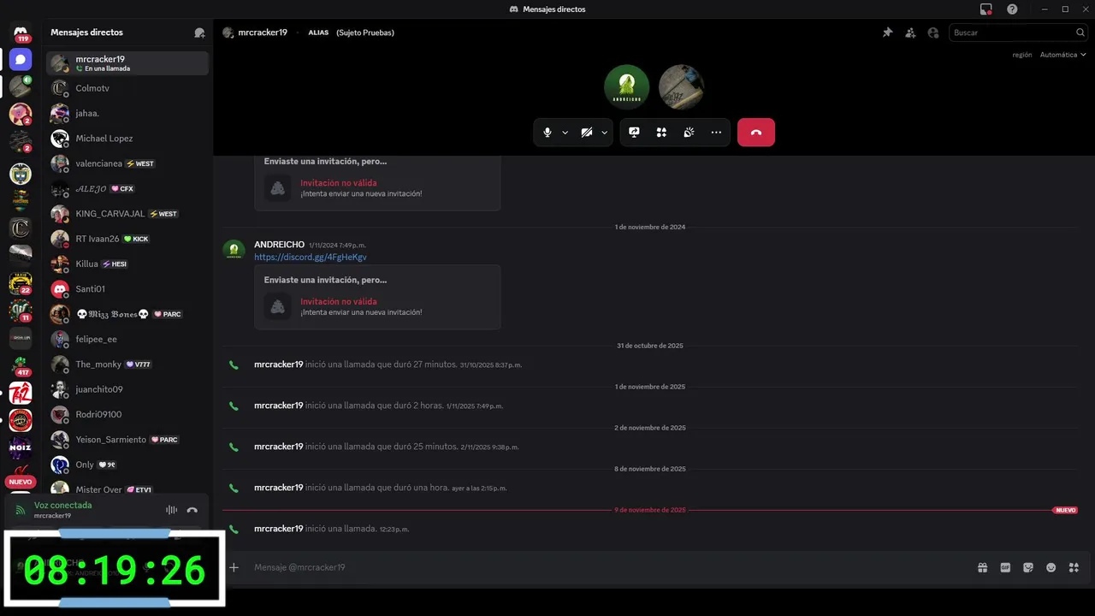
Task: Open conversation with juanchito09
Action: coord(127,389)
